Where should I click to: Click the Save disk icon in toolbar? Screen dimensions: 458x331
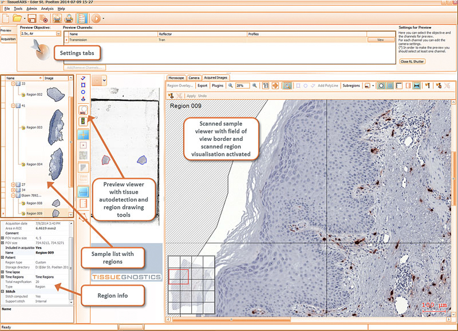point(31,18)
